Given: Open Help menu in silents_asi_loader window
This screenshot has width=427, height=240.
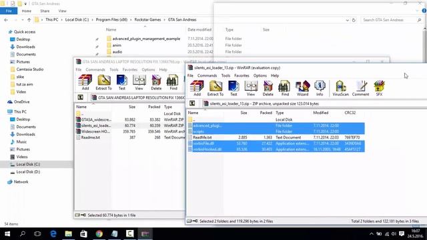Looking at the screenshot, I should [x=275, y=75].
